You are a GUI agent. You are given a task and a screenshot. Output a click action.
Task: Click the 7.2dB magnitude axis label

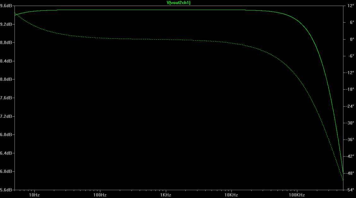[x=6, y=116]
